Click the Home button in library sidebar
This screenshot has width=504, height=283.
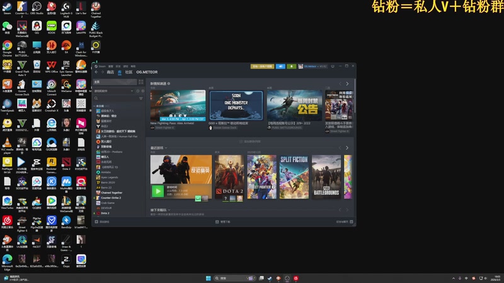tap(115, 82)
